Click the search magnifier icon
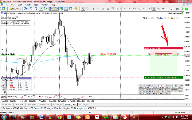Image resolution: width=192 pixels, height=120 pixels. (172, 9)
